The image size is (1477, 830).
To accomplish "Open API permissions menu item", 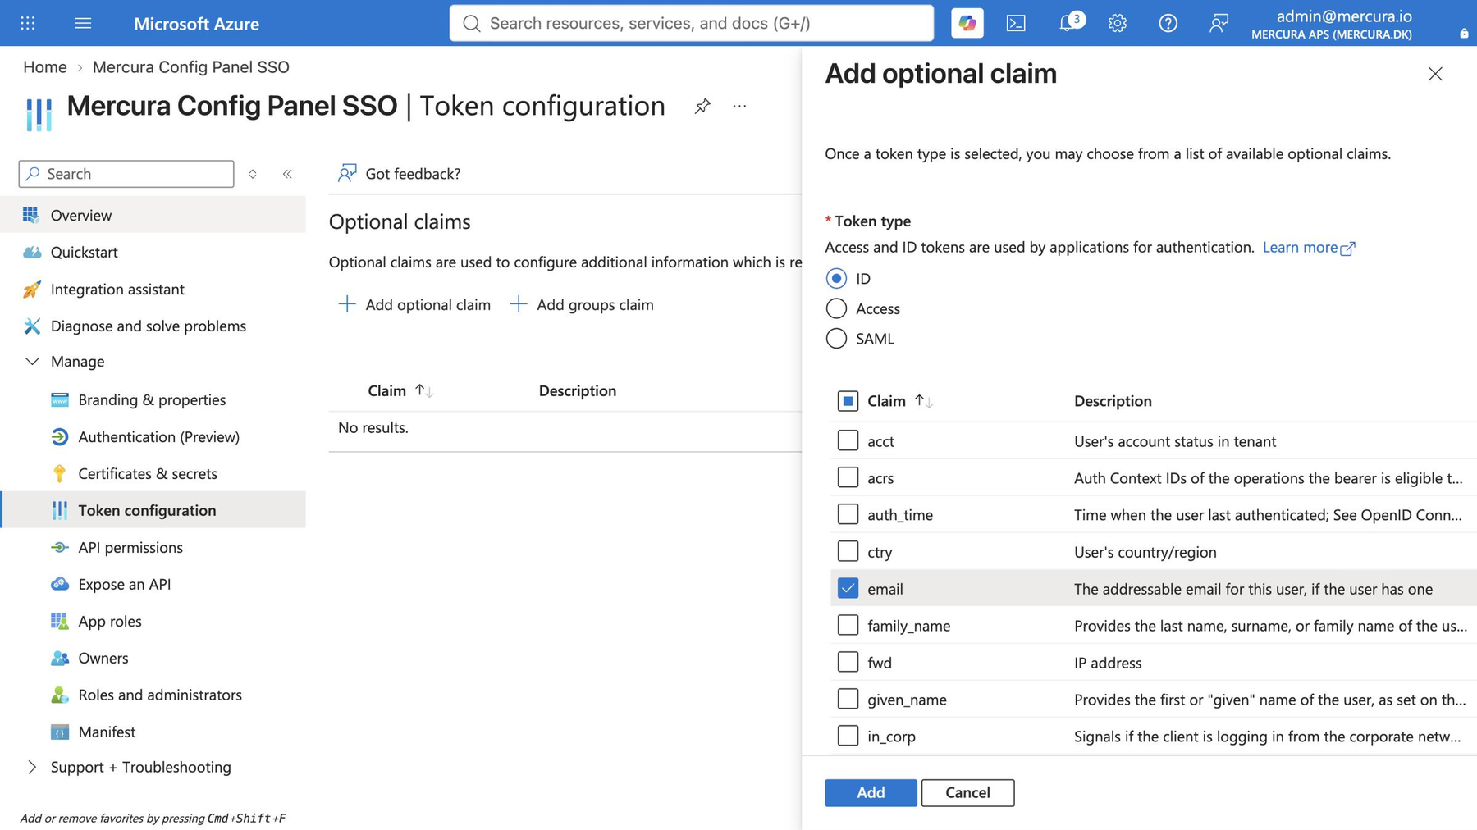I will (x=130, y=547).
